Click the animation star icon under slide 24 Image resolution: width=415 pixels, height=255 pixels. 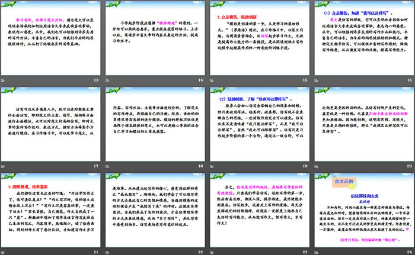(317, 251)
